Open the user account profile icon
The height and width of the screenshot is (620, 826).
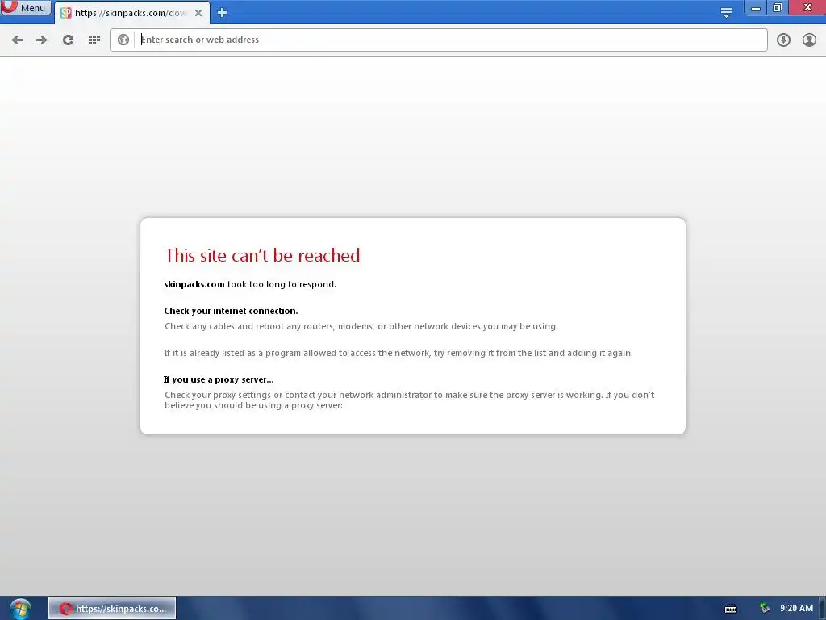pos(809,40)
